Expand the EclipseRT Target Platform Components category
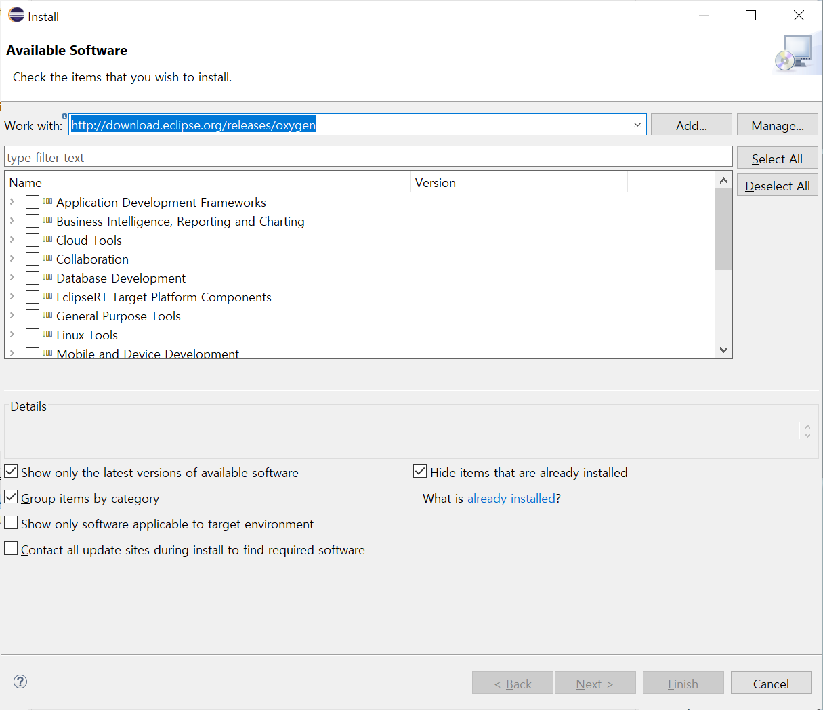The height and width of the screenshot is (710, 823). (12, 297)
